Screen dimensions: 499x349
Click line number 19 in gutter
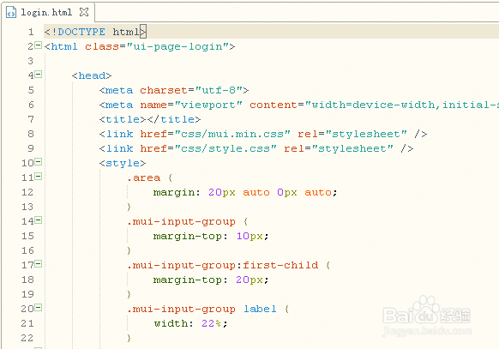tap(27, 294)
